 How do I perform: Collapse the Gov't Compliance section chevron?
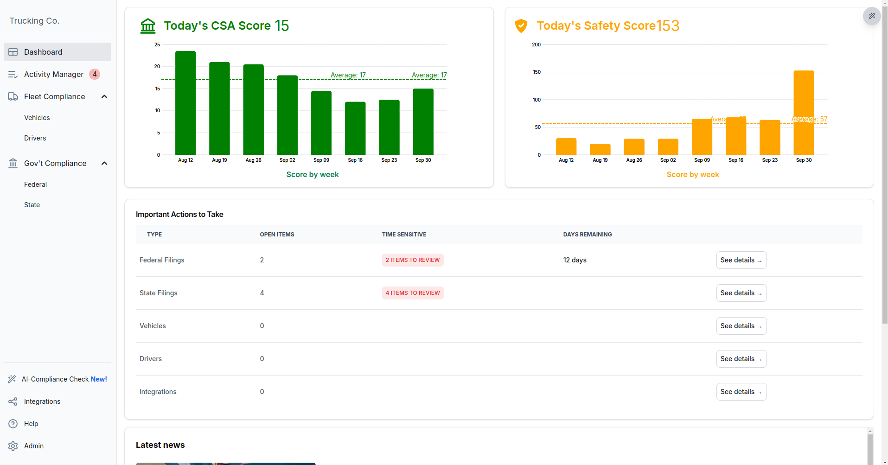pos(104,163)
